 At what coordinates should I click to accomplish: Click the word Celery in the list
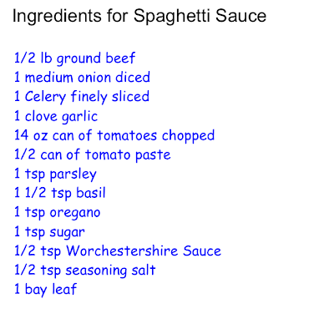45,98
